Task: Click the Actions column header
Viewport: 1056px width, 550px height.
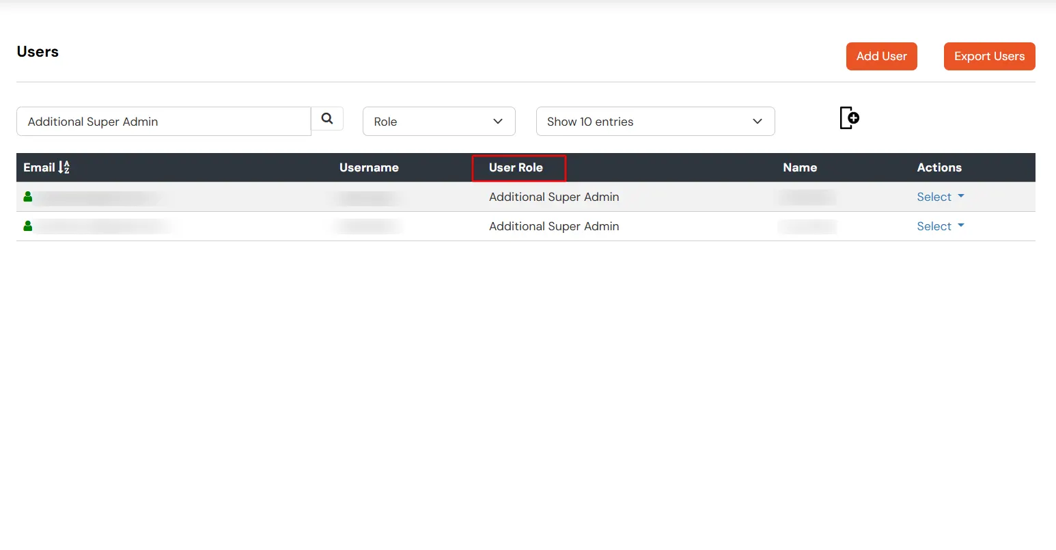Action: [x=939, y=167]
